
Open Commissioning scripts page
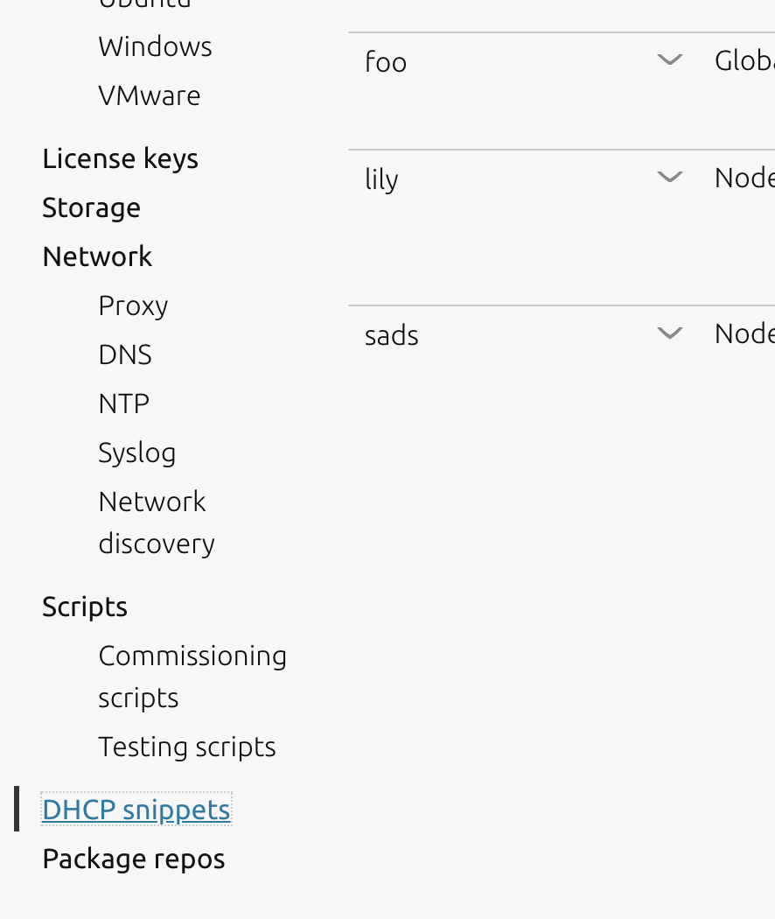pos(192,676)
